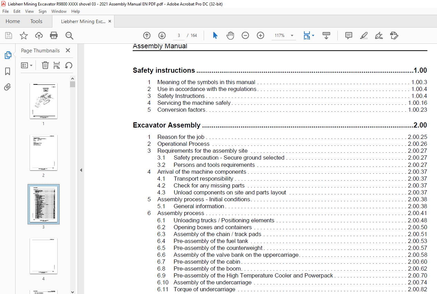The width and height of the screenshot is (437, 294).
Task: Click 'Torque of undercarriage' entry
Action: [204, 289]
